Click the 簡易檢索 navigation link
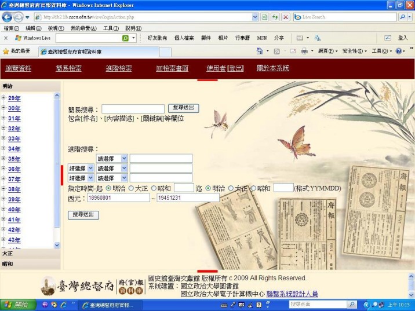Viewport: 415px width, 311px height. click(68, 68)
